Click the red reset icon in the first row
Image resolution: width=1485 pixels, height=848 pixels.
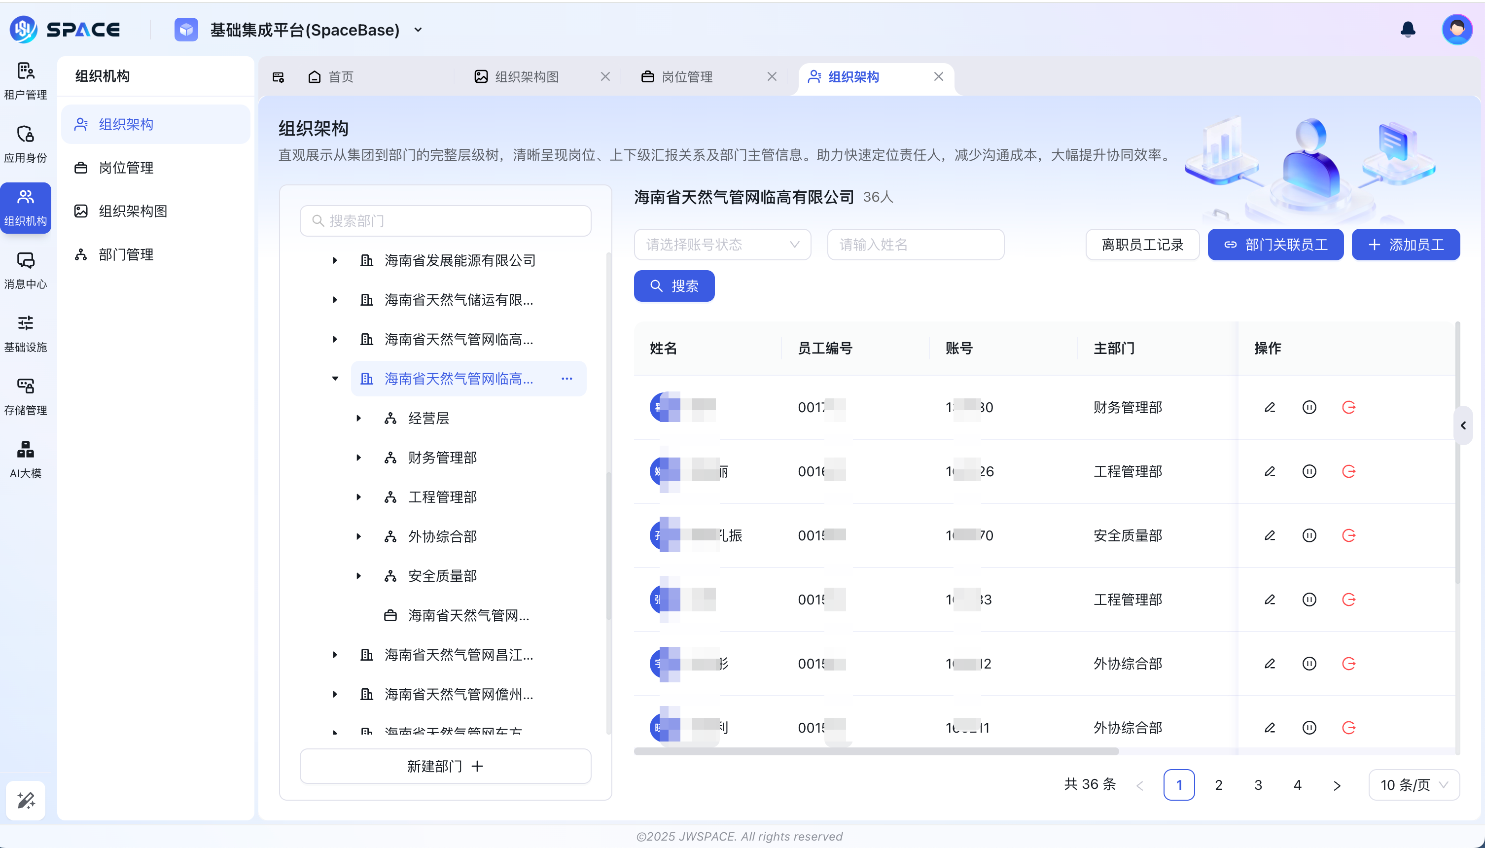point(1349,407)
